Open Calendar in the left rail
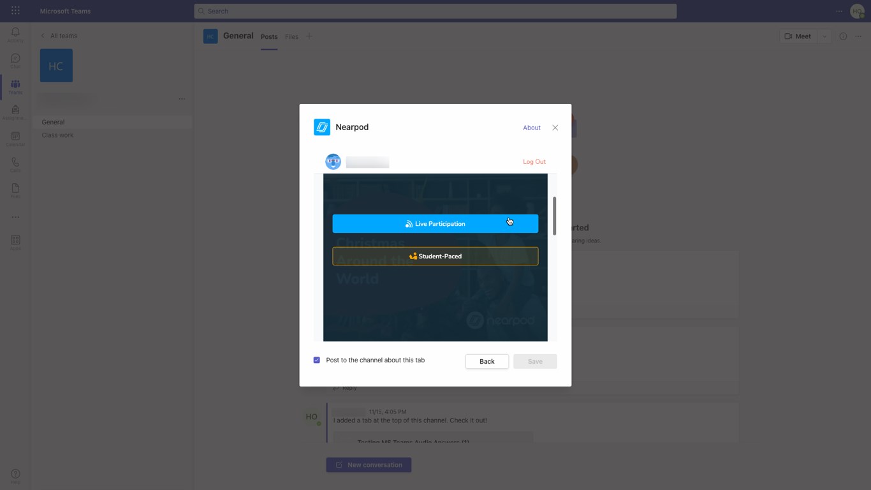871x490 pixels. [x=15, y=139]
